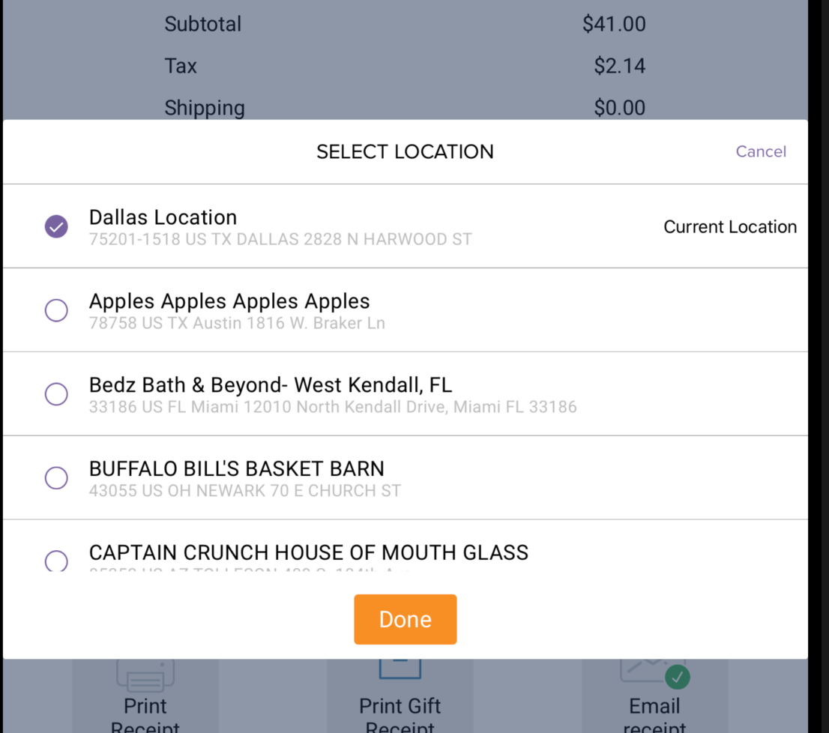Select the Apples Apples Apples Apples radio button
Viewport: 829px width, 733px height.
tap(56, 310)
